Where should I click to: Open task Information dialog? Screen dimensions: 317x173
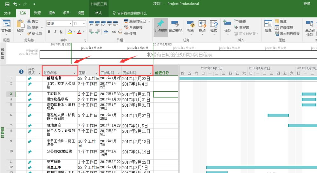pyautogui.click(x=268, y=26)
